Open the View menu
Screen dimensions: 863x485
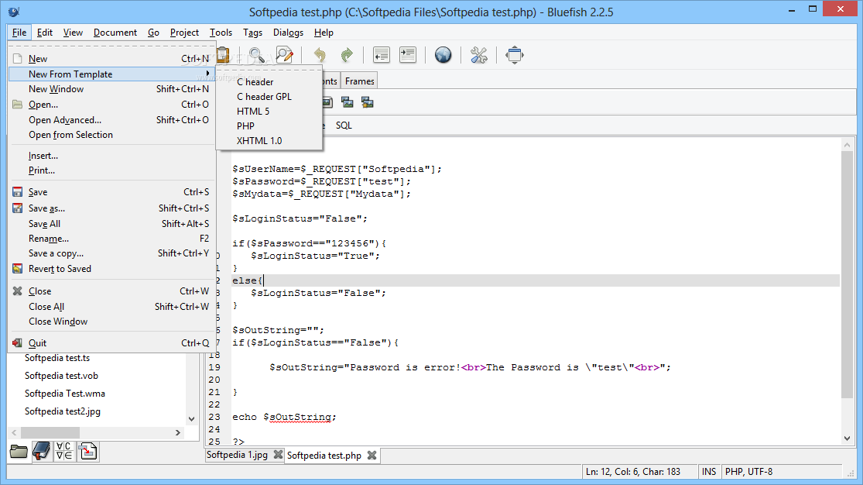(x=73, y=33)
